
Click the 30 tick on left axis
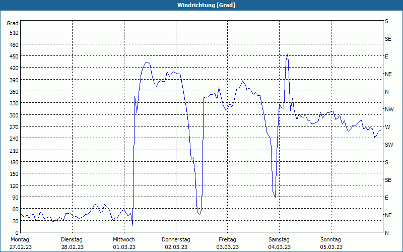[x=16, y=221]
